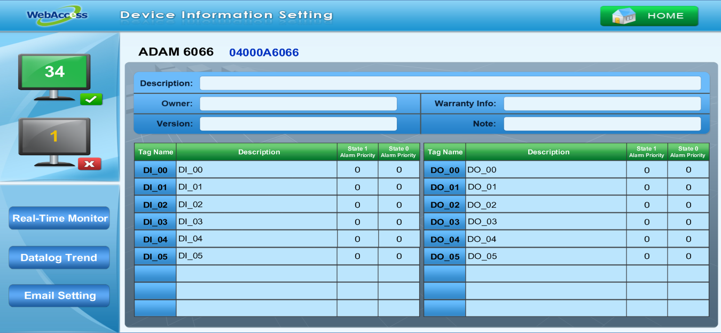Open Email Setting
The height and width of the screenshot is (333, 721).
pos(59,296)
